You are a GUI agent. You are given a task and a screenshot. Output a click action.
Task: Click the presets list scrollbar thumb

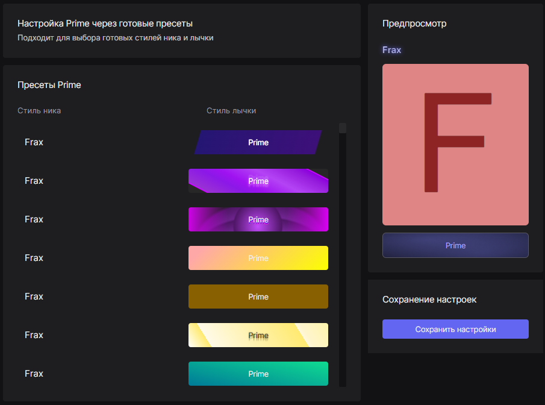click(343, 128)
